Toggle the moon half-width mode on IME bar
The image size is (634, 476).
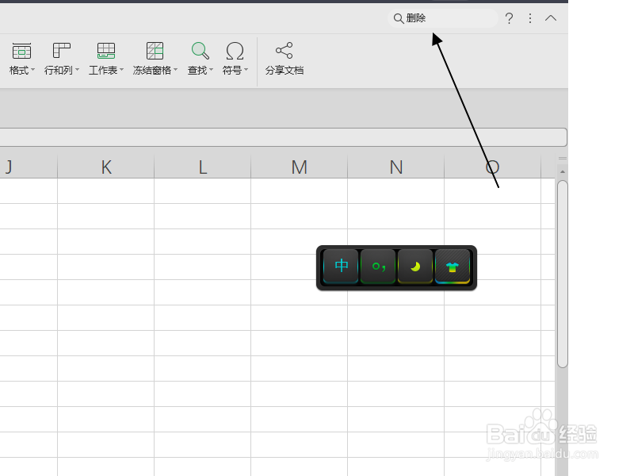pyautogui.click(x=415, y=267)
